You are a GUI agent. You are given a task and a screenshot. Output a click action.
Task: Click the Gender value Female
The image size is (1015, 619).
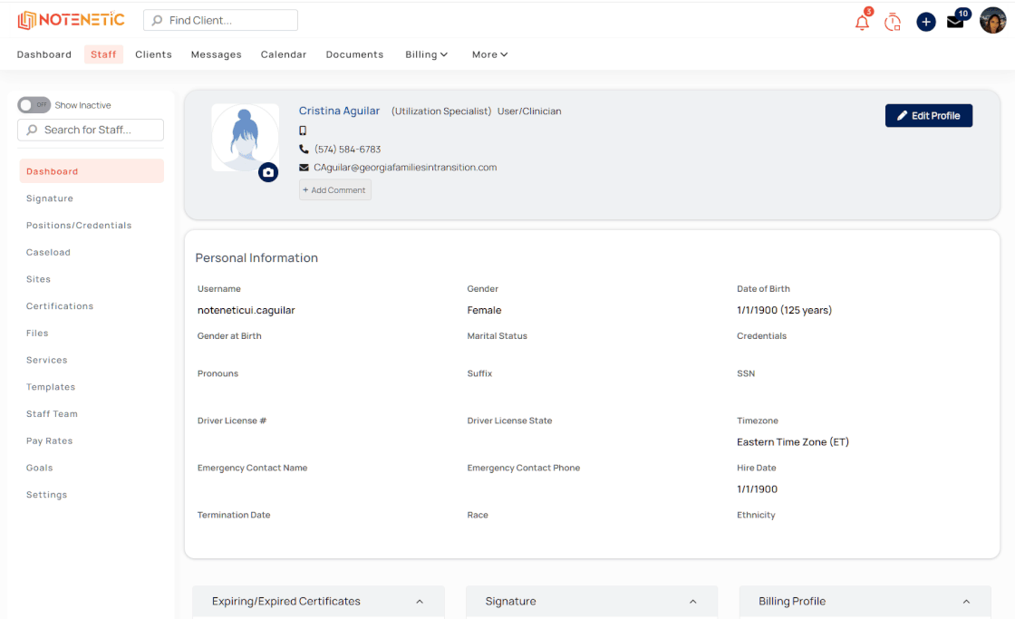pyautogui.click(x=484, y=310)
